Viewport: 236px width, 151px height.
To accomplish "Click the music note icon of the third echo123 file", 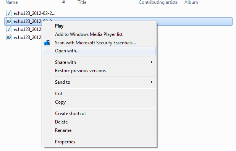I will point(9,29).
